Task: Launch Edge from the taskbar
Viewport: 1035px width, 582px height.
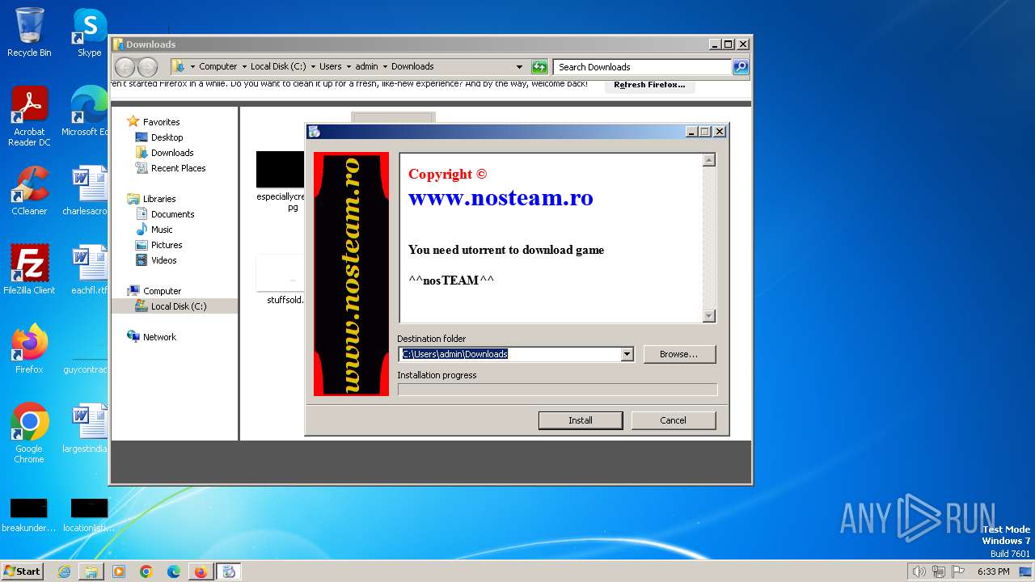Action: click(174, 571)
